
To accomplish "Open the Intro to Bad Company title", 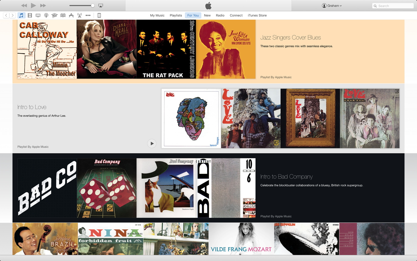I will [286, 177].
